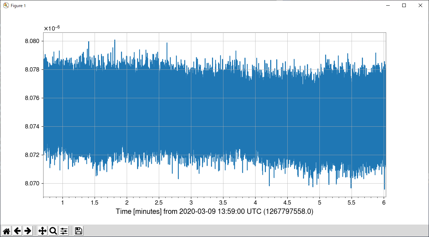The height and width of the screenshot is (237, 429).
Task: Click the 8.070 y-axis tick label
Action: pos(32,184)
